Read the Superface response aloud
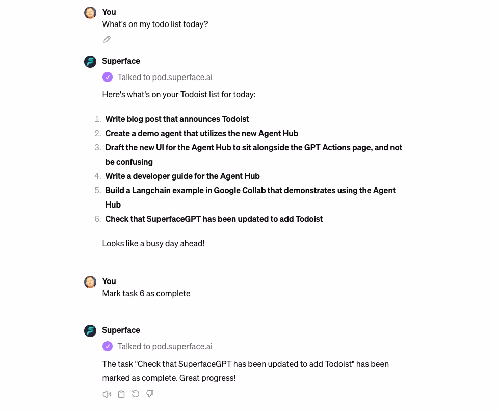Image resolution: width=498 pixels, height=411 pixels. point(107,394)
